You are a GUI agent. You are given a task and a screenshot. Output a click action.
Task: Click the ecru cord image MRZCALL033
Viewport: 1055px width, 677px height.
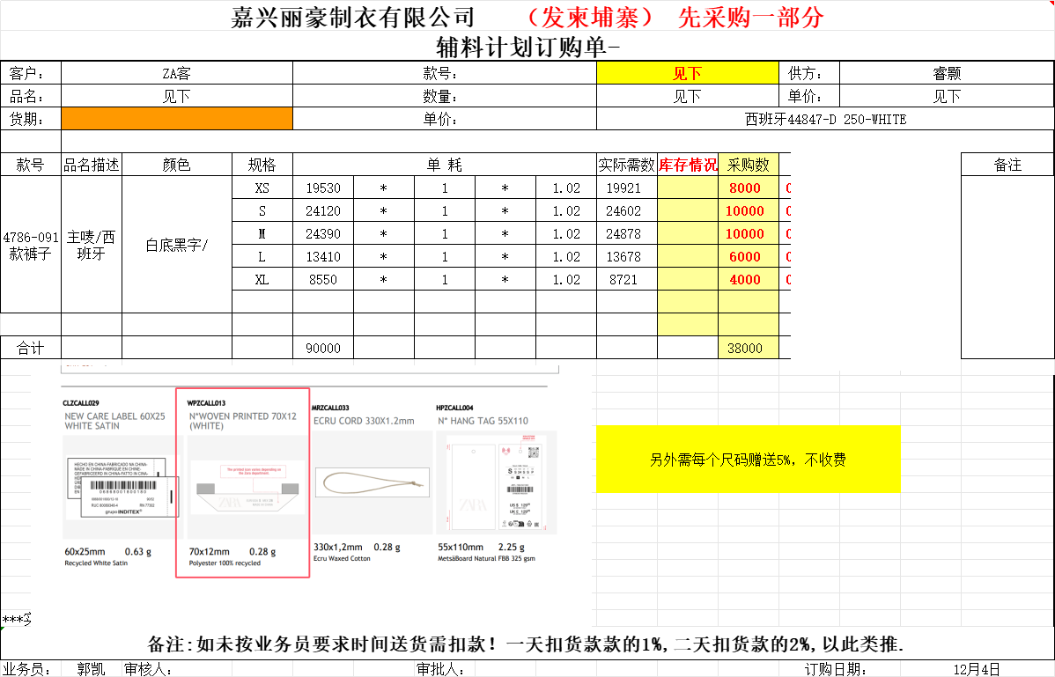pyautogui.click(x=373, y=481)
